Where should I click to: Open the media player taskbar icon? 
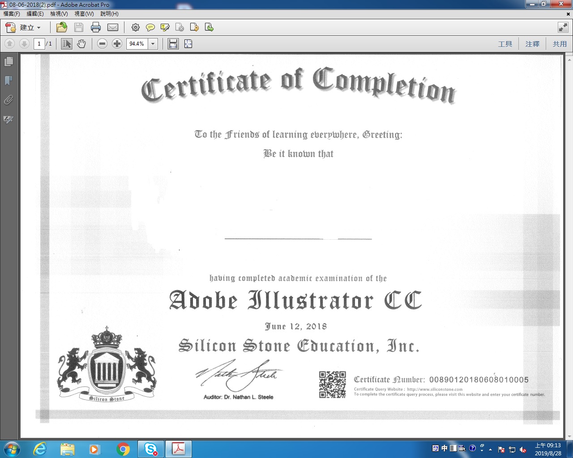tap(94, 449)
